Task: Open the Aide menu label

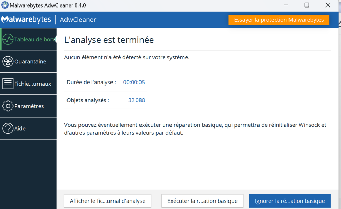Action: [x=20, y=129]
